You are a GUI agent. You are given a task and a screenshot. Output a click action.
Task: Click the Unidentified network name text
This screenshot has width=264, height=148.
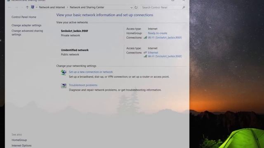tap(75, 50)
